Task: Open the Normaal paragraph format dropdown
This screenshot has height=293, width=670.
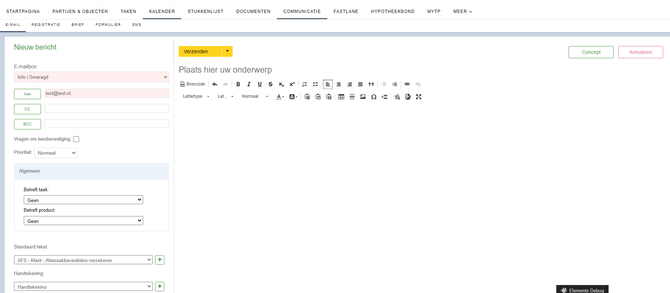Action: (255, 96)
